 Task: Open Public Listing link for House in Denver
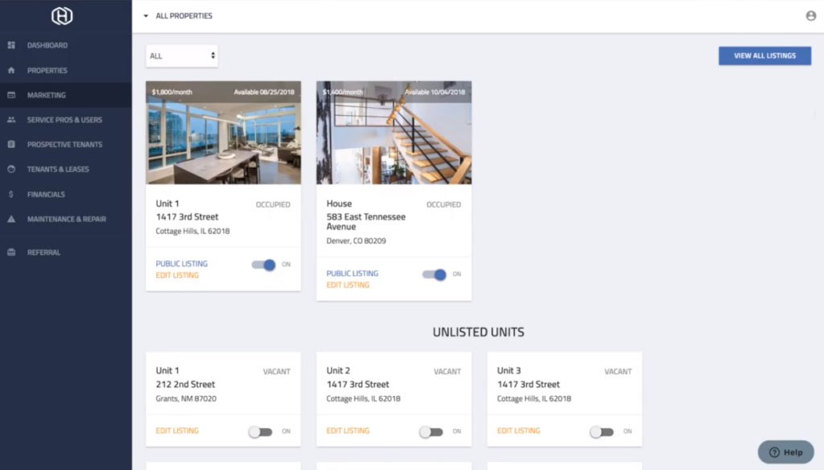pos(352,273)
